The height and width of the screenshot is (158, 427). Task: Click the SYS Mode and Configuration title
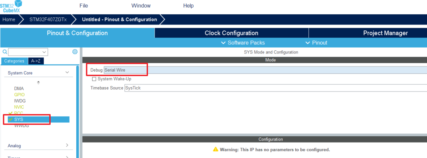click(x=271, y=52)
